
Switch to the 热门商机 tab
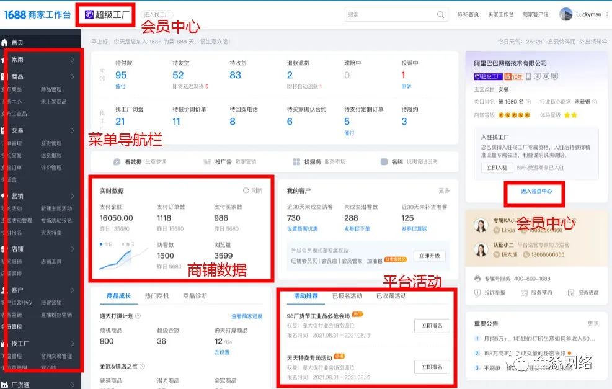coord(157,296)
